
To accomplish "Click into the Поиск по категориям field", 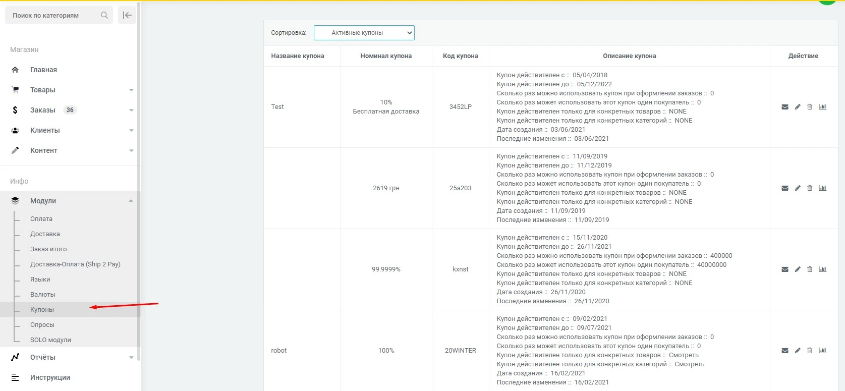I will tap(59, 15).
